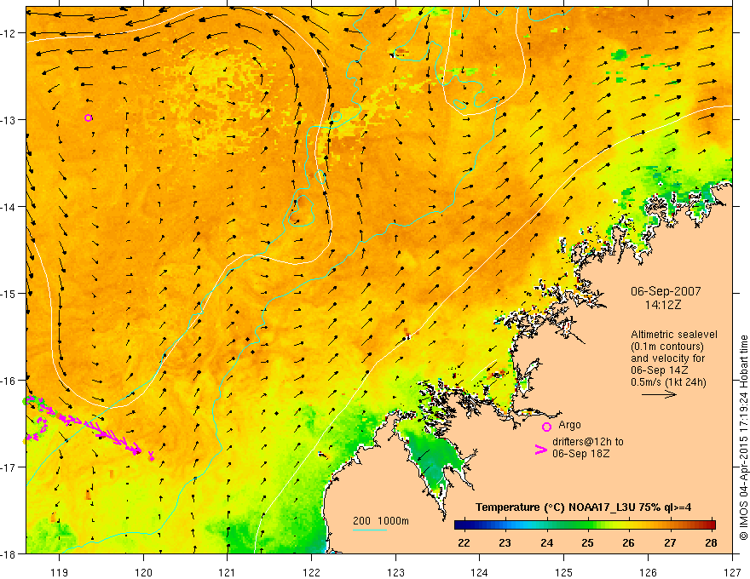Click the 'Argo' legend label
This screenshot has width=750, height=579.
tap(569, 425)
